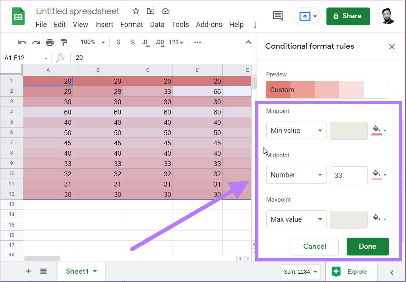Click the Done button
Screen dimensions: 406x282
click(367, 246)
